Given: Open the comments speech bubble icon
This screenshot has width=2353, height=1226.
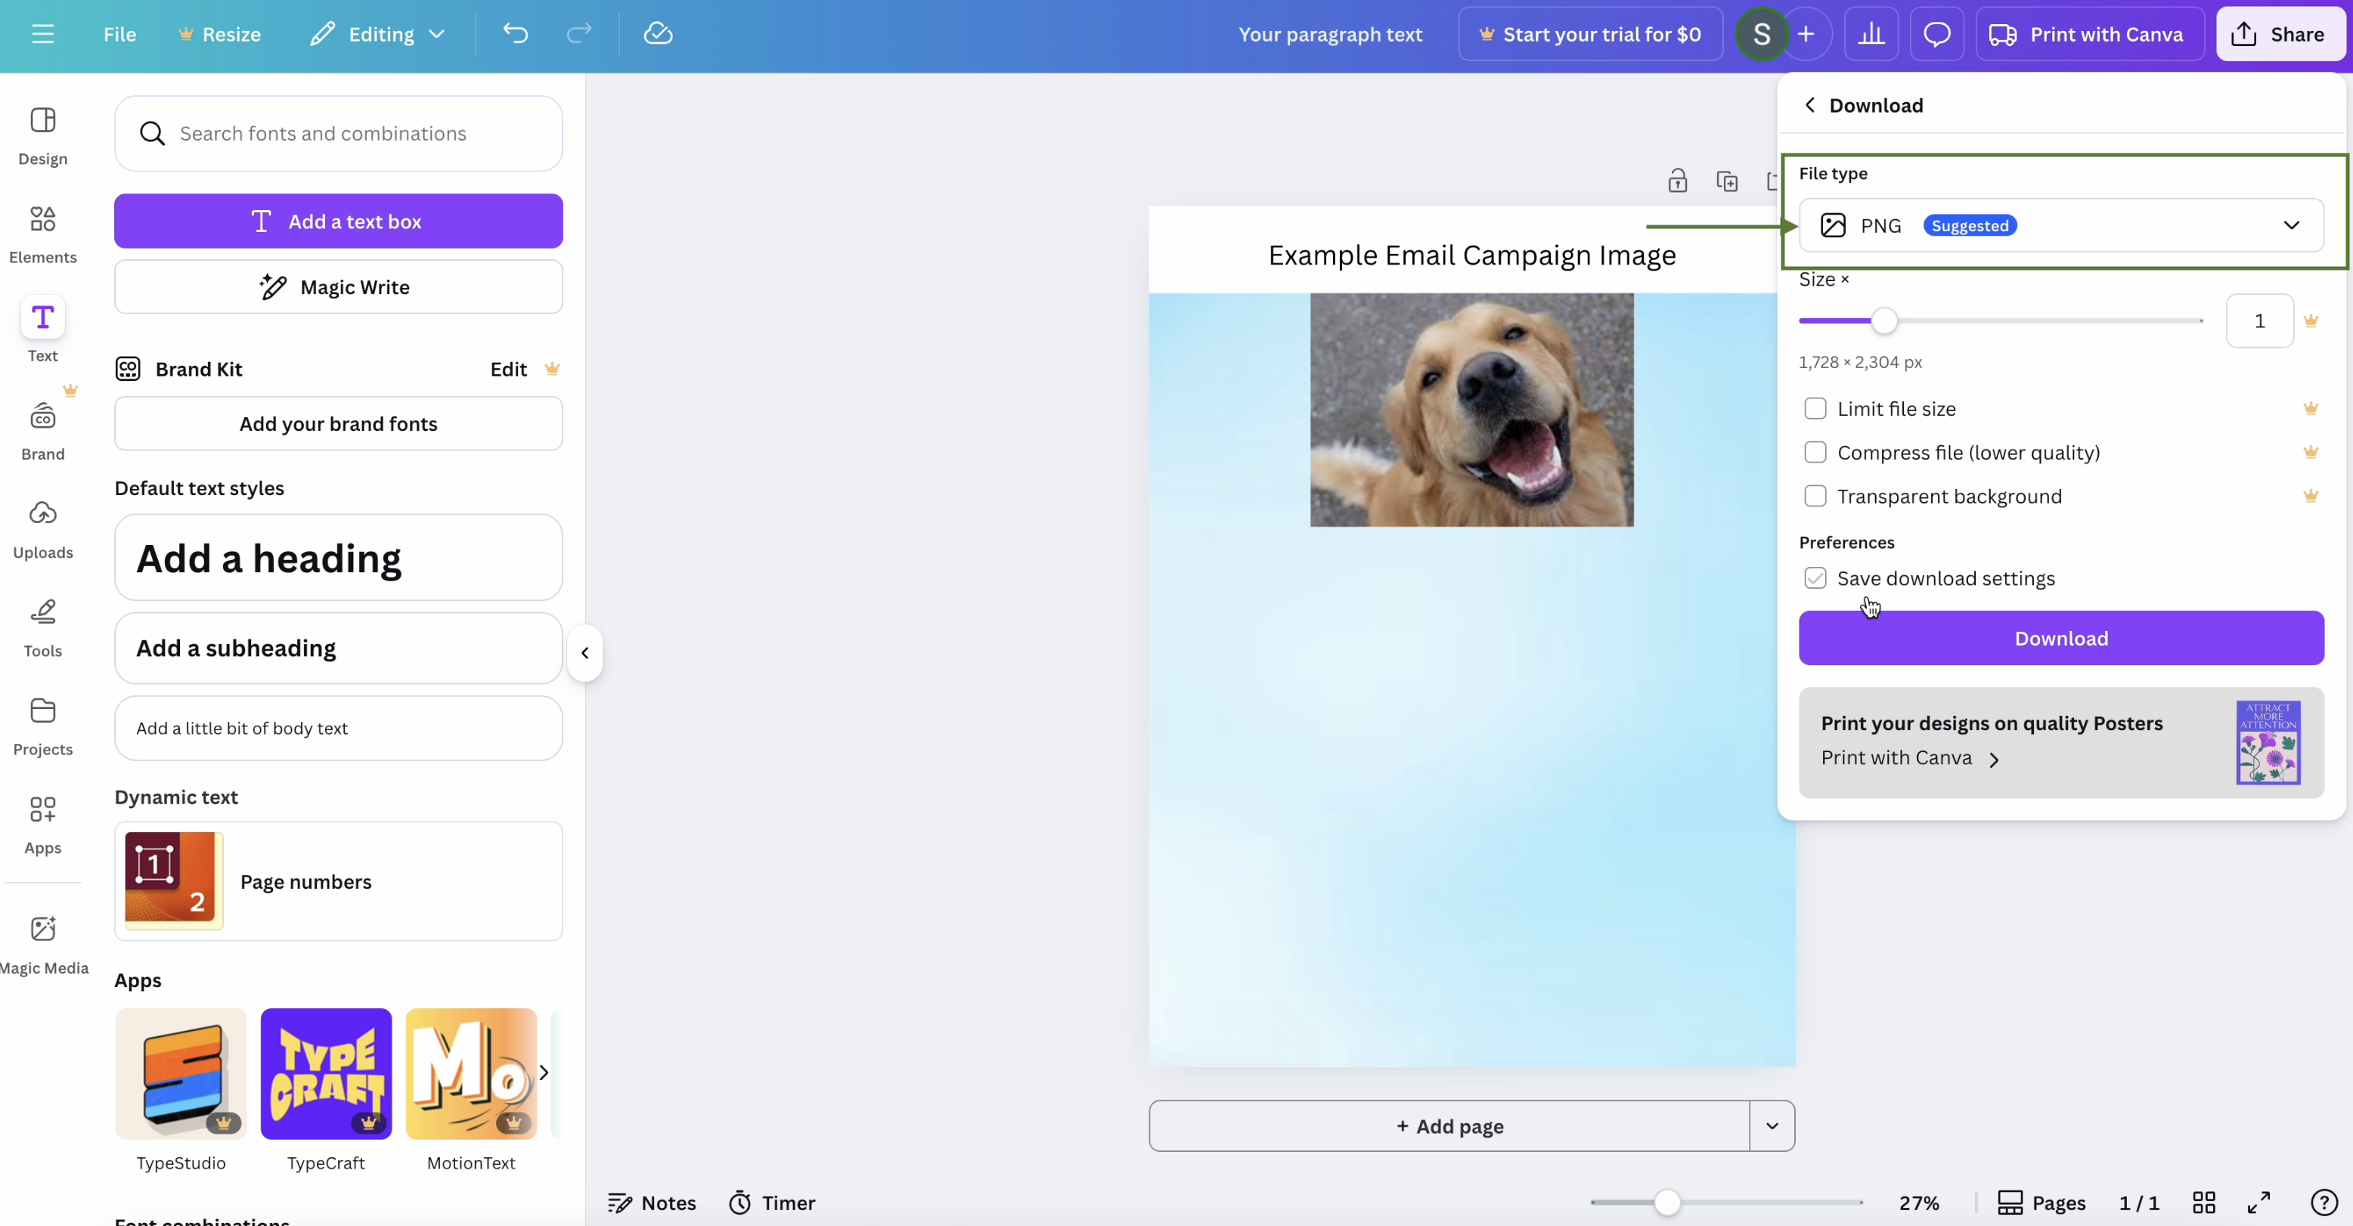Looking at the screenshot, I should pos(1936,34).
